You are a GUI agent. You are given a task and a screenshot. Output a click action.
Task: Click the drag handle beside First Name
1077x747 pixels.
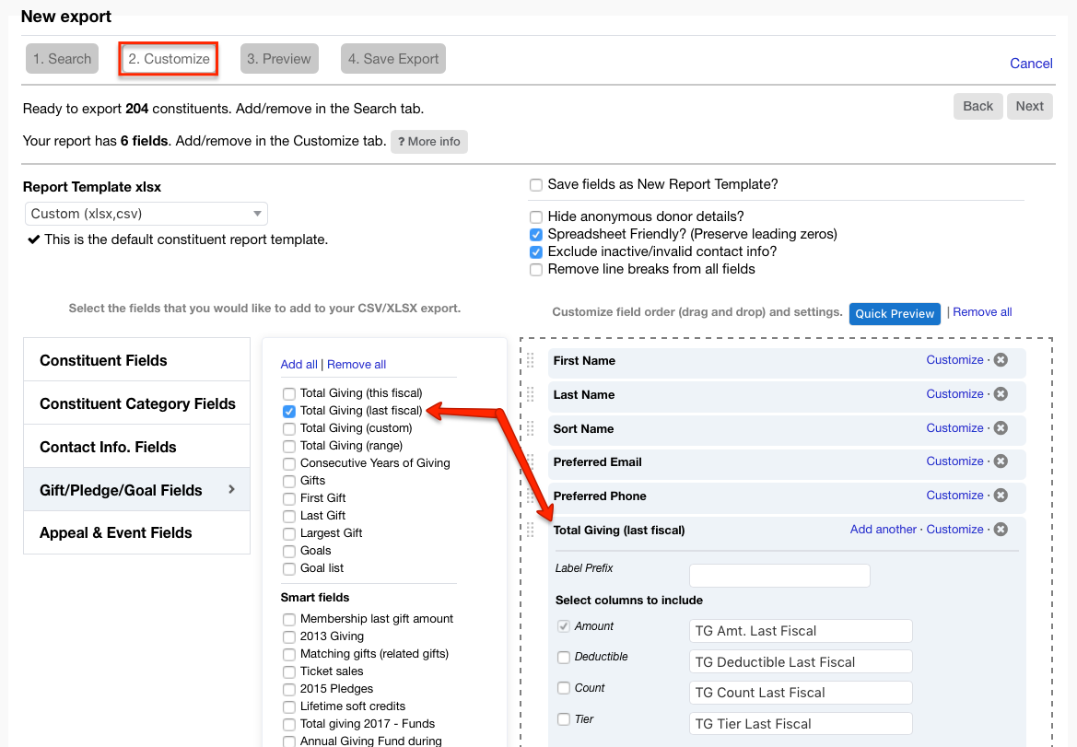tap(532, 360)
